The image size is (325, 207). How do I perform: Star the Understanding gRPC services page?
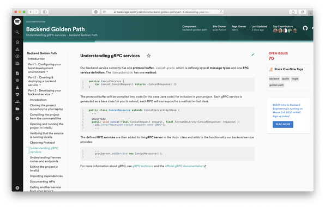click(149, 56)
